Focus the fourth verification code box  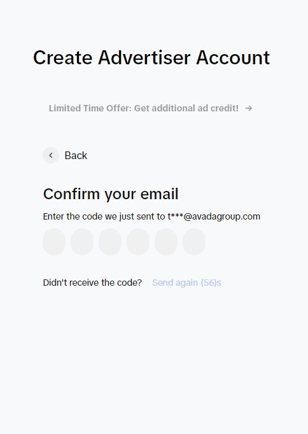coord(138,242)
